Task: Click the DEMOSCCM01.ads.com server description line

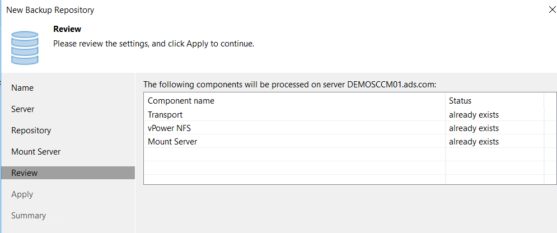Action: tap(289, 85)
